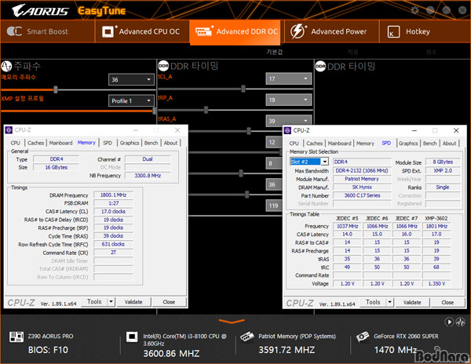Open the Bench tab in right CPU-Z window
The width and height of the screenshot is (471, 364).
[x=430, y=144]
